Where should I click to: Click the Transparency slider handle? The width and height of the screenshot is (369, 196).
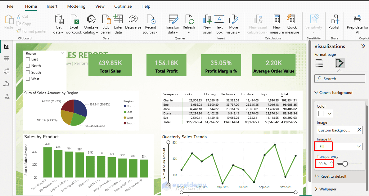tap(345, 163)
